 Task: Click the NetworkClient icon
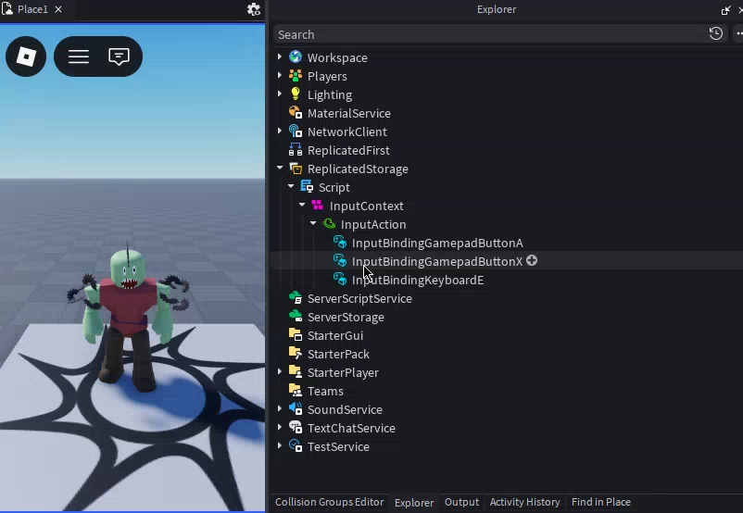[296, 131]
